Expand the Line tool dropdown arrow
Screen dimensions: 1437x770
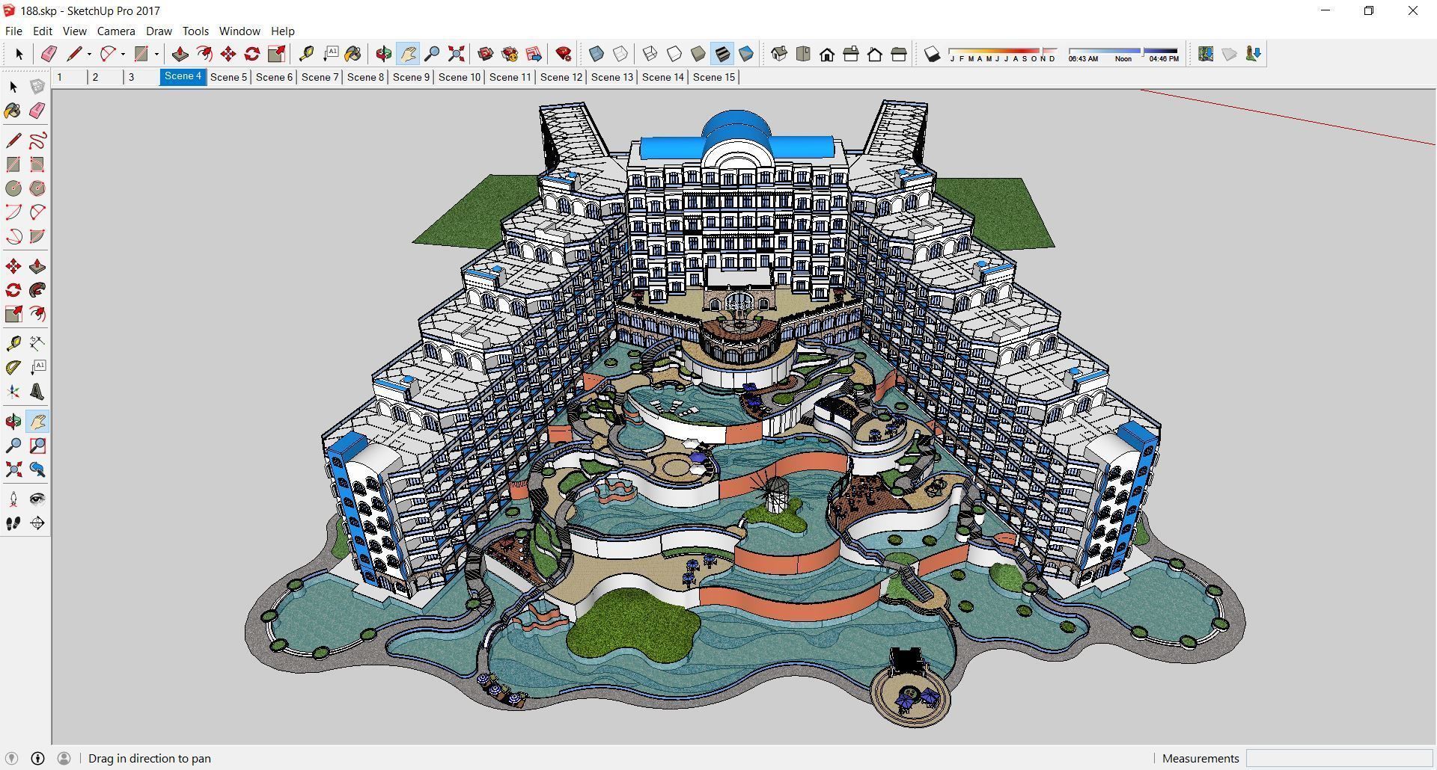(x=89, y=54)
